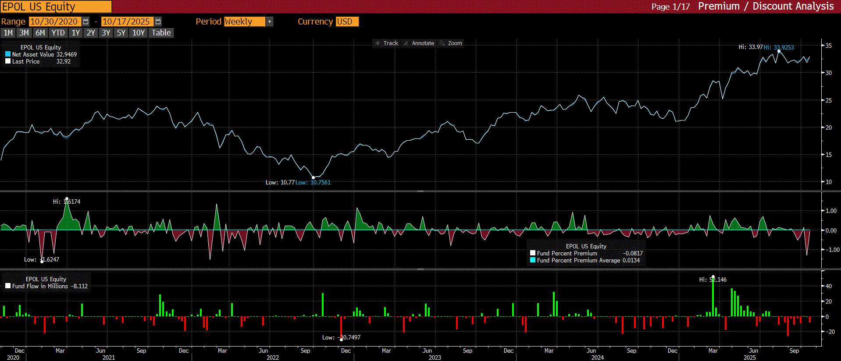Screen dimensions: 841x361
Task: Set chart range to 1M
Action: tap(8, 33)
